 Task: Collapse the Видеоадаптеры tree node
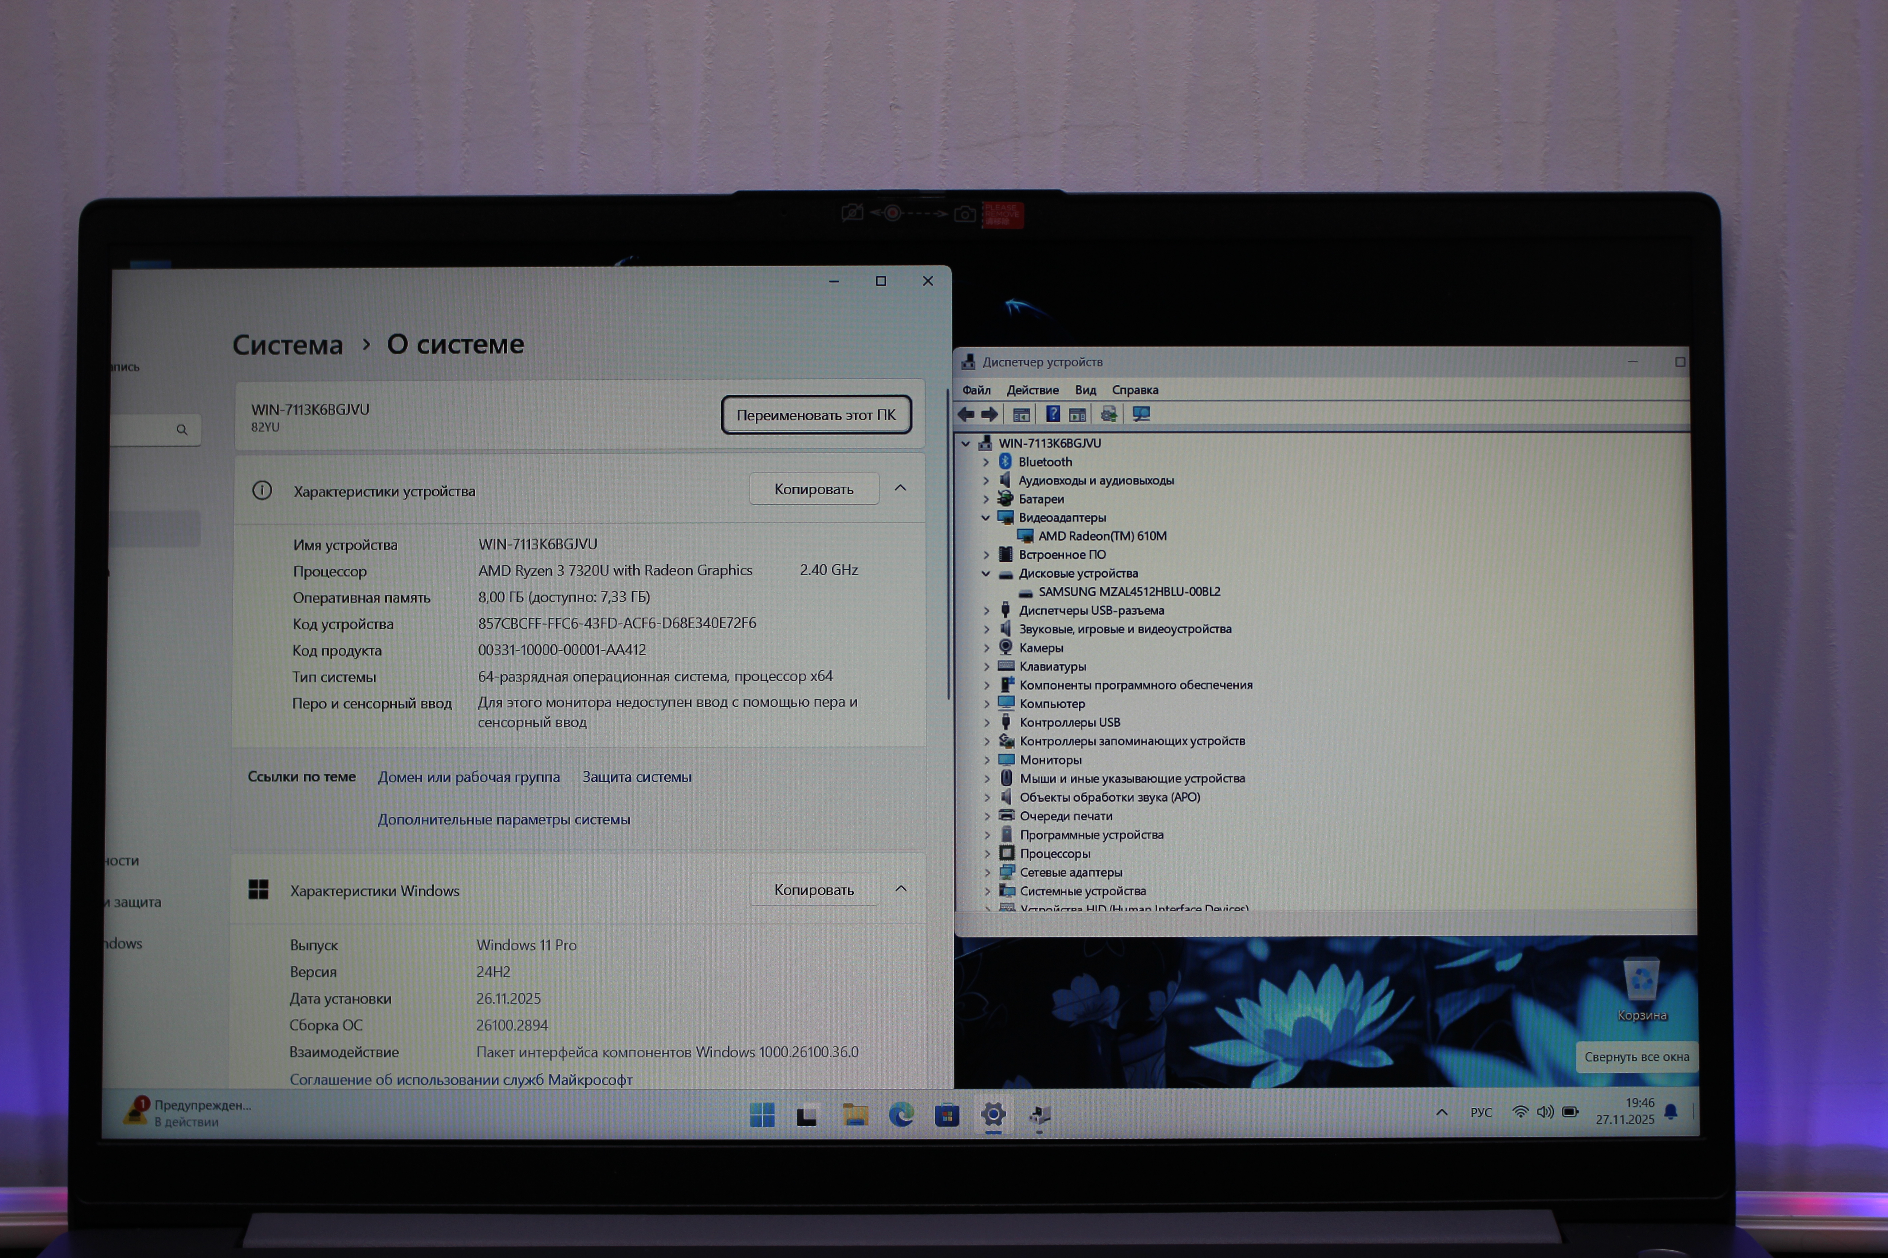[x=986, y=518]
